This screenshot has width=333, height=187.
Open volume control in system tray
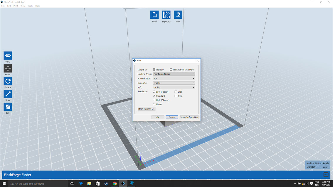click(307, 183)
